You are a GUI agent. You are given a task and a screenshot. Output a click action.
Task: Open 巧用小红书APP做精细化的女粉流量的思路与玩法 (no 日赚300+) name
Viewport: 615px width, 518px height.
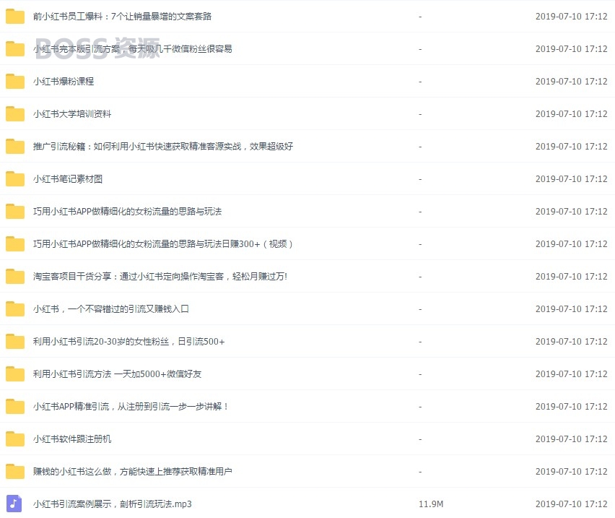[128, 212]
